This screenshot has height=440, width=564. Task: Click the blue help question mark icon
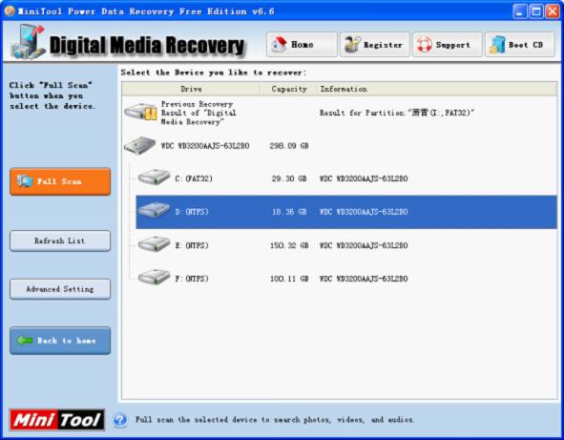click(x=120, y=420)
